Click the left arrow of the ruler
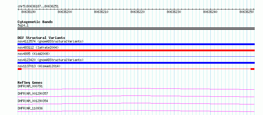This screenshot has width=263, height=115. pos(18,9)
